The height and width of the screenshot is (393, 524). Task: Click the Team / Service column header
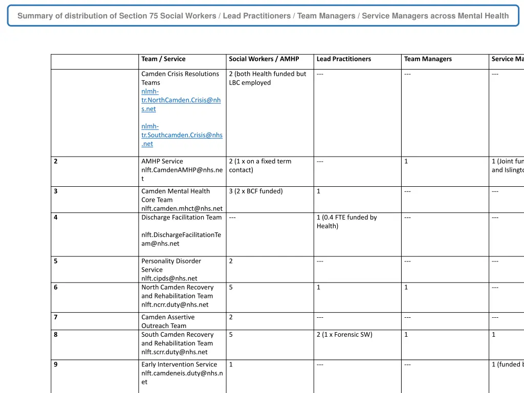[x=163, y=59]
